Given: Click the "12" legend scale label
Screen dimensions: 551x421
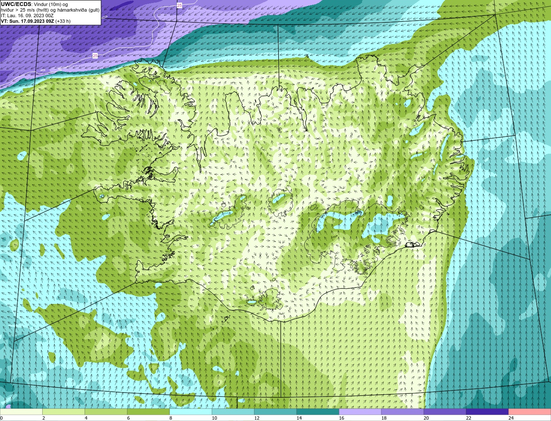Looking at the screenshot, I should (x=257, y=418).
